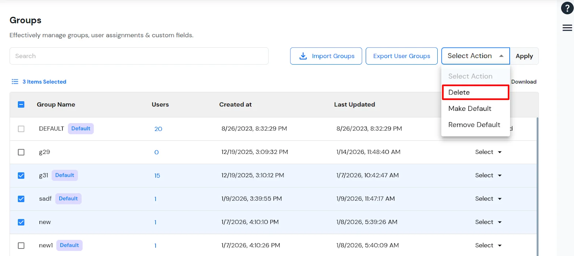Choose Make Default from the action menu
The height and width of the screenshot is (256, 574).
475,108
